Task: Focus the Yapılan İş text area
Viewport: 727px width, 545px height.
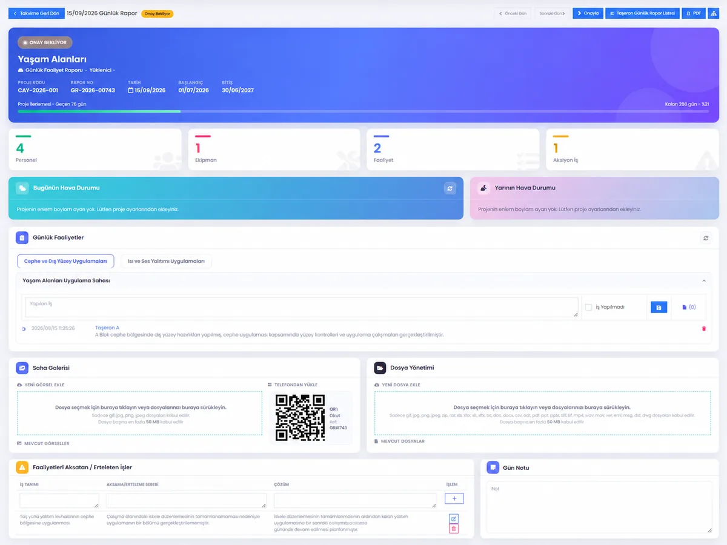Action: 302,307
